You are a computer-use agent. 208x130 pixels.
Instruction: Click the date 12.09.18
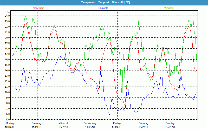63,127
